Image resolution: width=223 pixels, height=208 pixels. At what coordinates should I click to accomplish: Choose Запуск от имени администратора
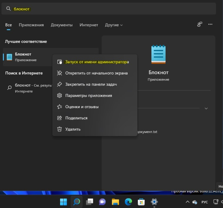(97, 62)
